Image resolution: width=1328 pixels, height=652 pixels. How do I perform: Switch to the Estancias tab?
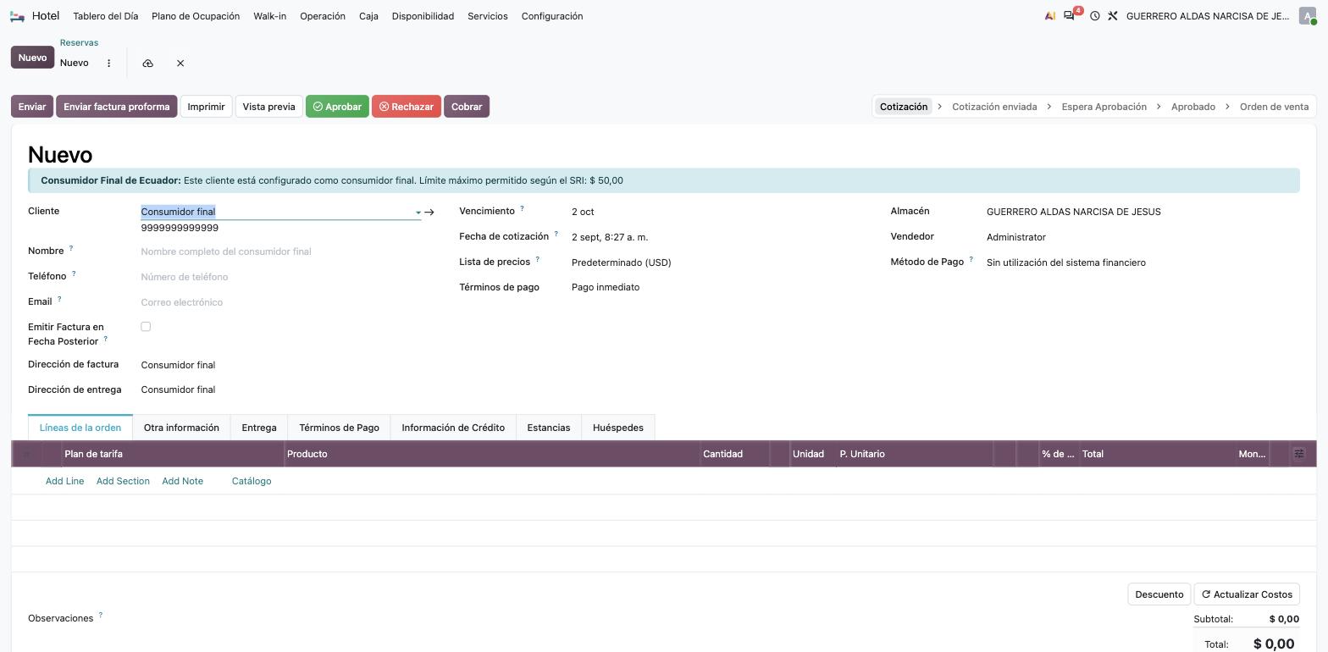(549, 428)
